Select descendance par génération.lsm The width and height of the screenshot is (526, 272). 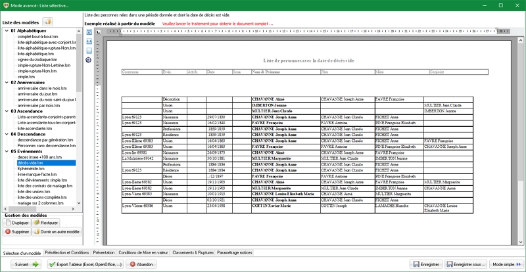pos(45,140)
